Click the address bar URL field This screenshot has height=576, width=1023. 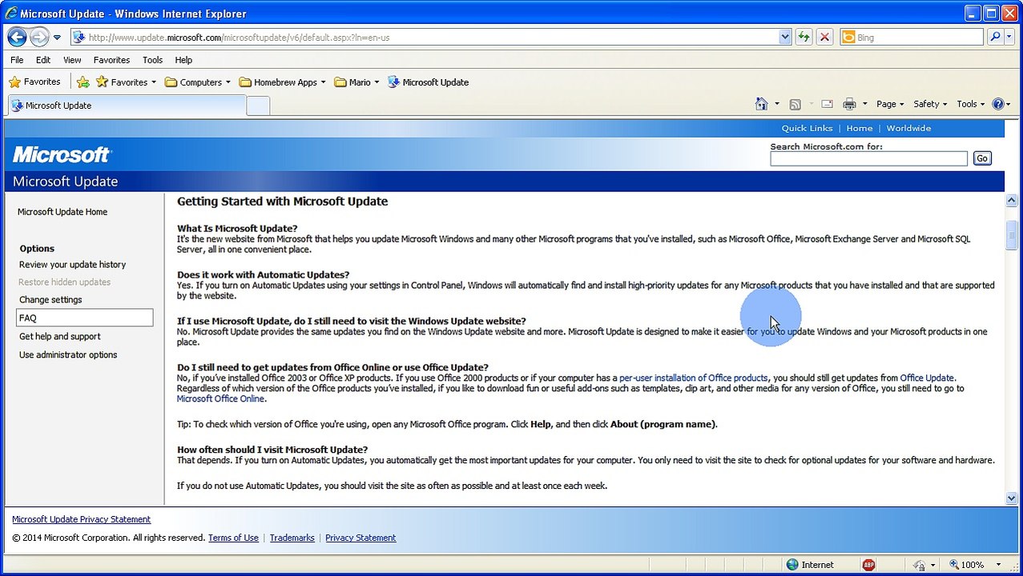pyautogui.click(x=425, y=37)
